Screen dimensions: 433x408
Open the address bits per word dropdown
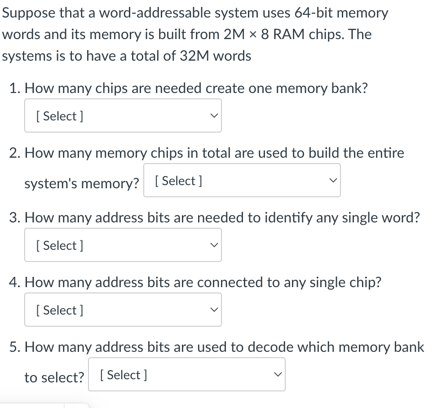(x=123, y=245)
